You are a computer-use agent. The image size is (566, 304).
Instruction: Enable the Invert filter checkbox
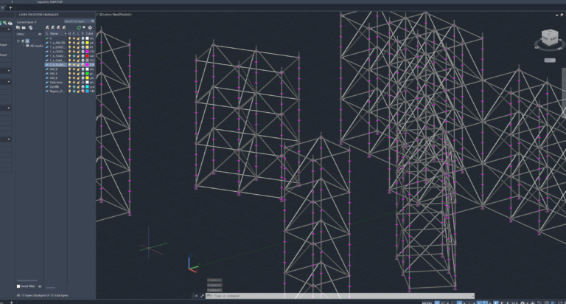pos(18,286)
